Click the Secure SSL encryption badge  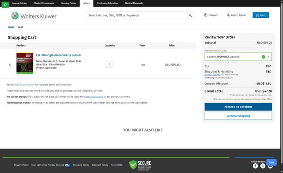(140, 165)
